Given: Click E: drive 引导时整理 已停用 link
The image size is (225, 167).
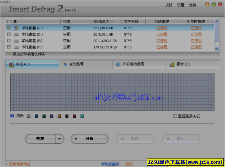Looking at the screenshot, I should (x=196, y=41).
